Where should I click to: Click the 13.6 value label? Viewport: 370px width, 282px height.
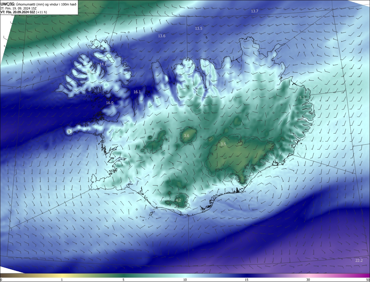coord(162,36)
